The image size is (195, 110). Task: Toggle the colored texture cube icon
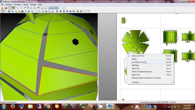coord(13,8)
